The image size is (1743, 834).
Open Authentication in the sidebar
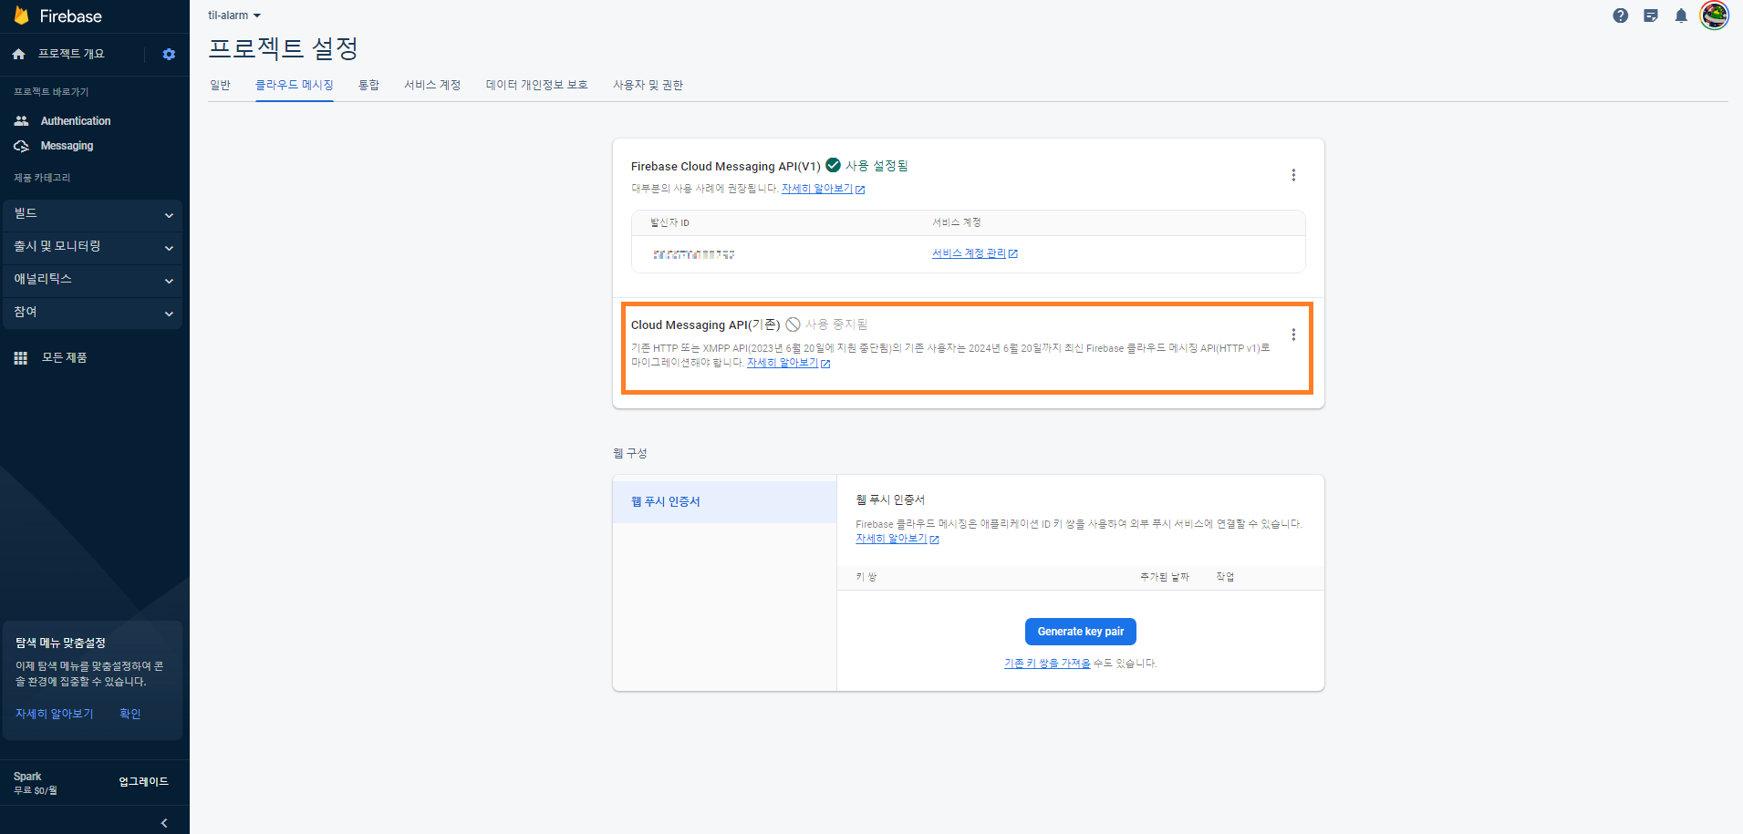click(76, 120)
